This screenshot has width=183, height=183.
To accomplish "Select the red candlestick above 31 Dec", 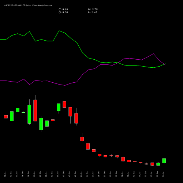I will point(123,159).
